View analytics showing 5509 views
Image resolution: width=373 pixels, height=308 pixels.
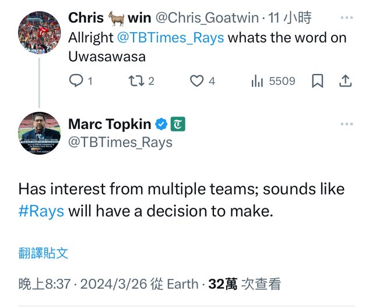coord(257,82)
